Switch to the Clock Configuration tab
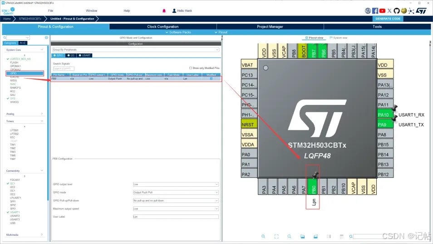Image resolution: width=433 pixels, height=244 pixels. pos(162,27)
